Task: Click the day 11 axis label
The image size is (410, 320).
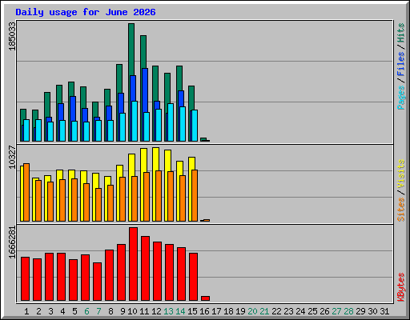Action: [144, 311]
